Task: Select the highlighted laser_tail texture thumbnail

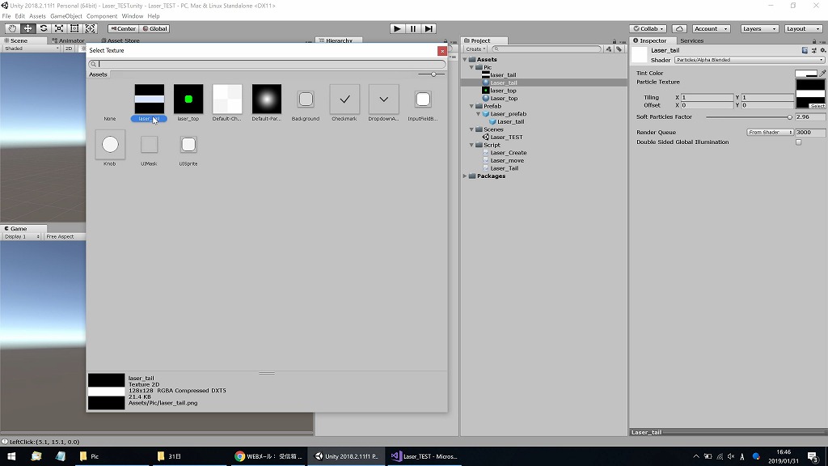Action: [x=150, y=99]
